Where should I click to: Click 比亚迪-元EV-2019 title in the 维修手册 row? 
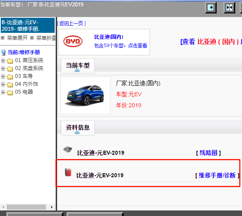100,175
